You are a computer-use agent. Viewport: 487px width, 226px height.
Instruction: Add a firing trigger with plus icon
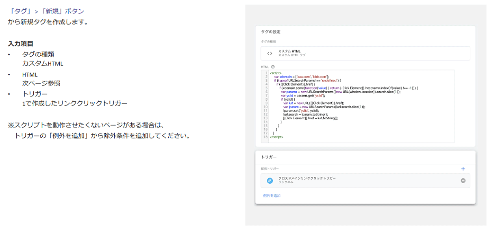(x=463, y=169)
